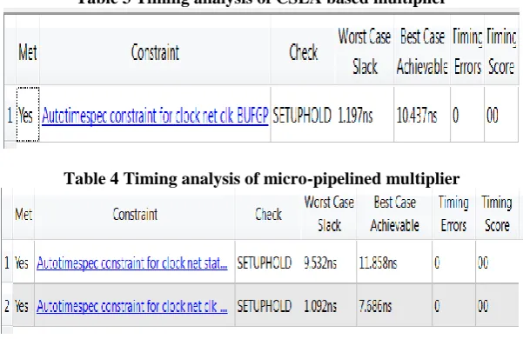Click the 1.197ns worst case slack value
Image resolution: width=523 pixels, height=339 pixels.
(355, 116)
